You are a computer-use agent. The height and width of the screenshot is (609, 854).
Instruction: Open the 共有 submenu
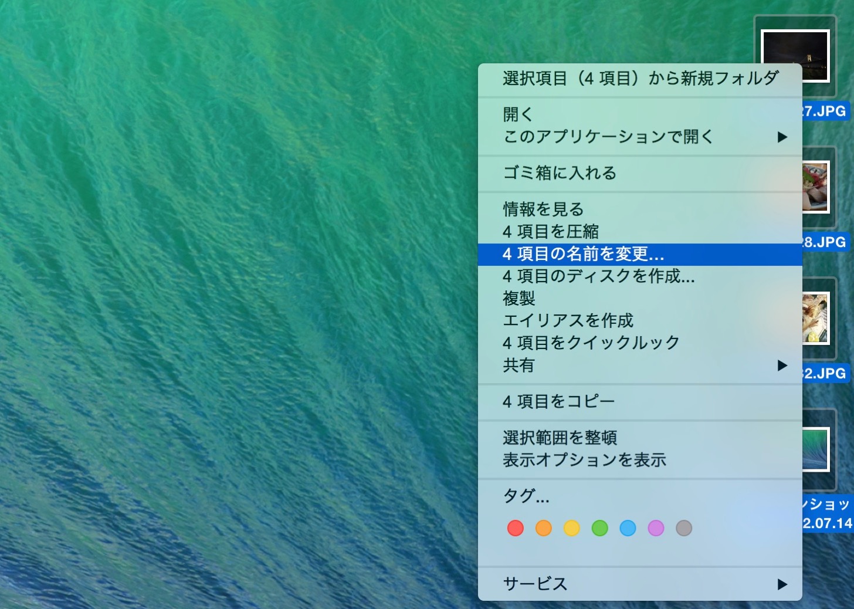click(640, 365)
